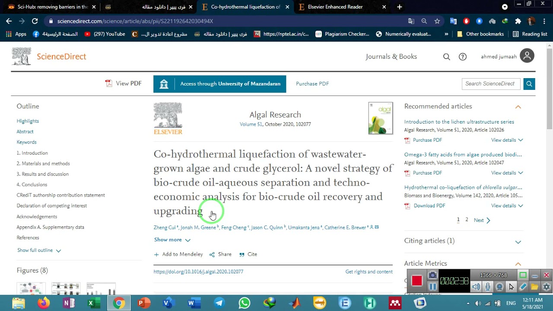
Task: Select the green capture region icon
Action: tap(523, 275)
